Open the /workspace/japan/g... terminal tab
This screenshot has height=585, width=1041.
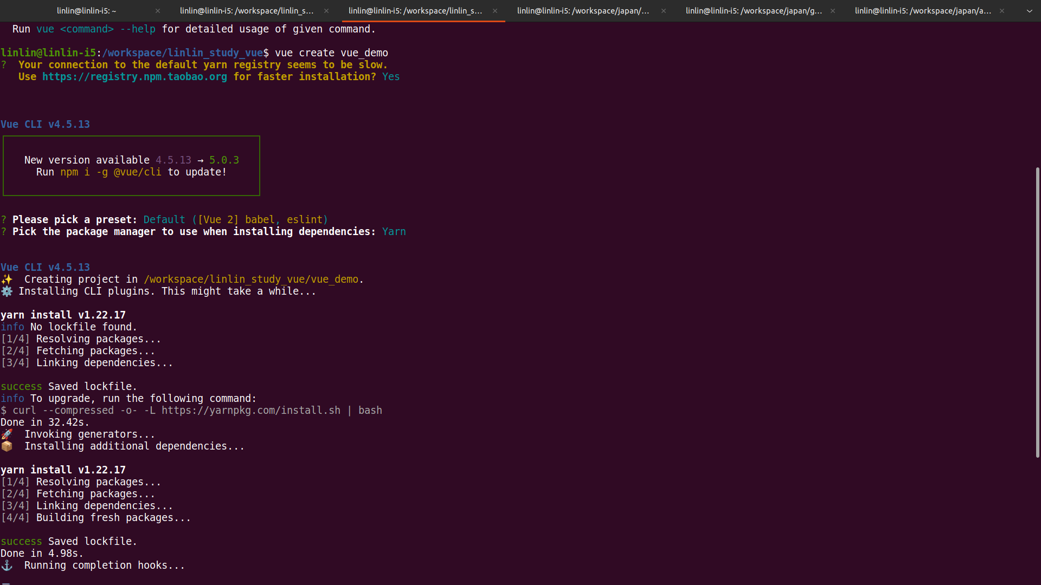coord(753,11)
